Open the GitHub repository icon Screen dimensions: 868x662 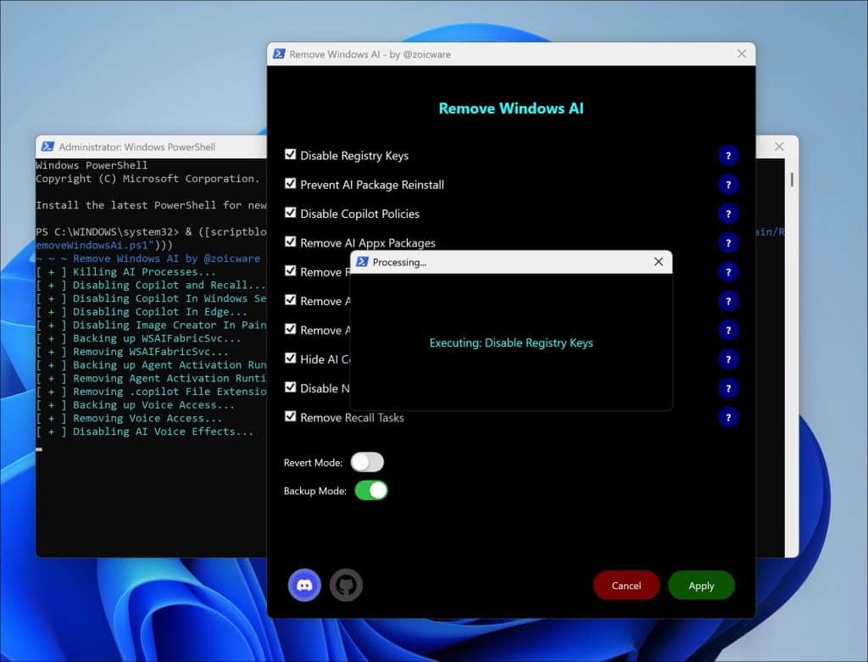[x=346, y=585]
